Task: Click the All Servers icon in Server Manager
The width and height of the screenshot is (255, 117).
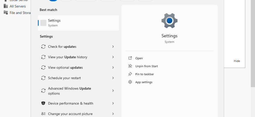Action: tap(6, 6)
